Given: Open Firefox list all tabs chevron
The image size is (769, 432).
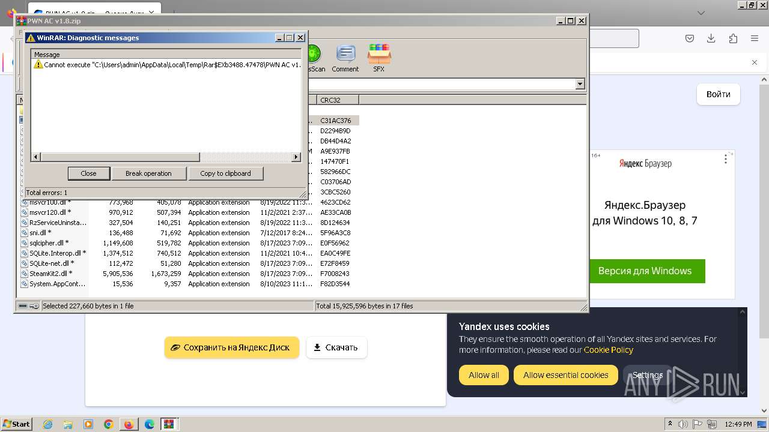Looking at the screenshot, I should (701, 13).
